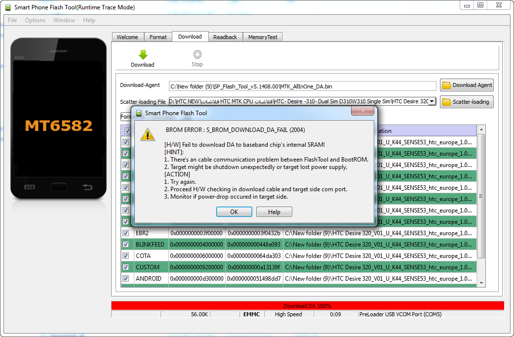Click the phone's back arrow icon

[x=87, y=187]
